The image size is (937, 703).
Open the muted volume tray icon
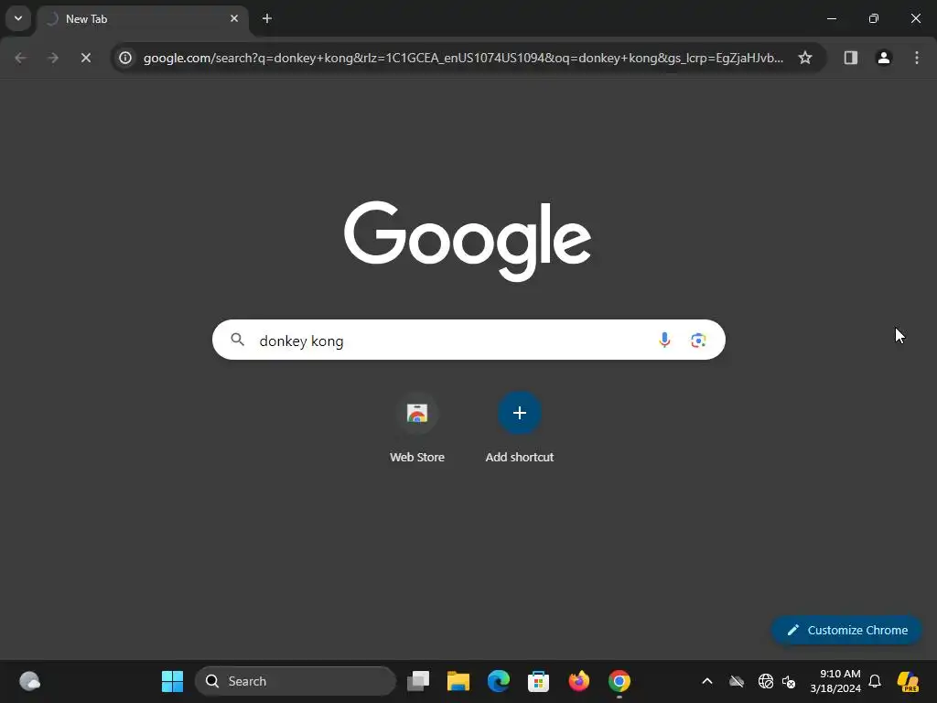(x=789, y=681)
